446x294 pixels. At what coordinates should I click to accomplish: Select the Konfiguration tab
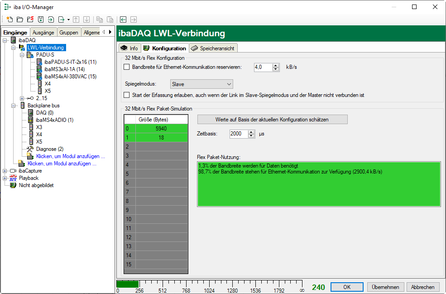pyautogui.click(x=165, y=48)
